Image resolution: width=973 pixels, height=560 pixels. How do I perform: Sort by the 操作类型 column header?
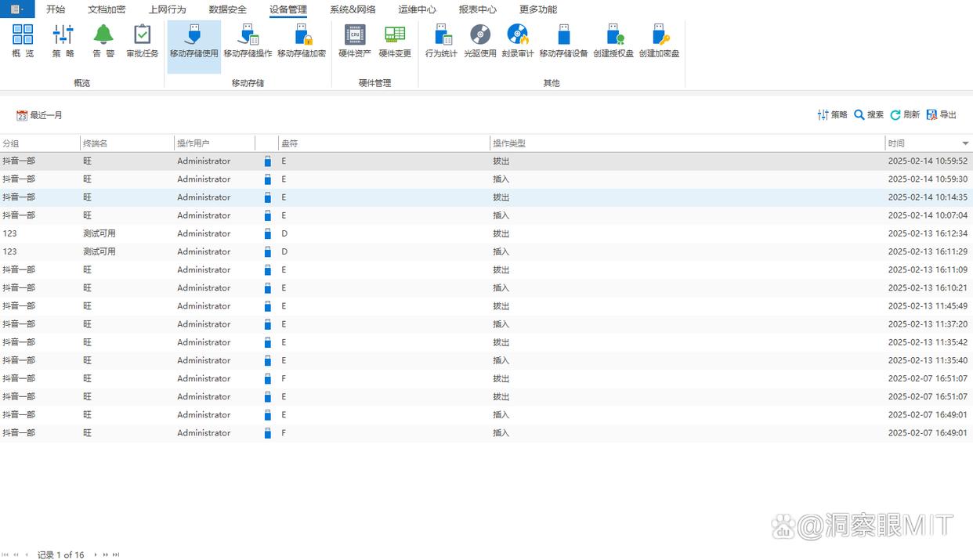[x=688, y=143]
